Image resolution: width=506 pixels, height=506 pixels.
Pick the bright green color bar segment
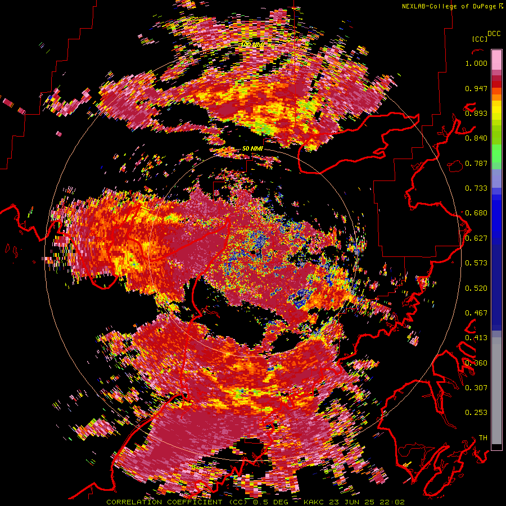coord(496,152)
